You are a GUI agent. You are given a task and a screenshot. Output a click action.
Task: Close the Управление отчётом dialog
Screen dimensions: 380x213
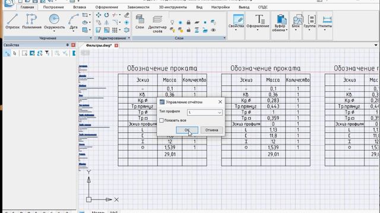(220, 102)
